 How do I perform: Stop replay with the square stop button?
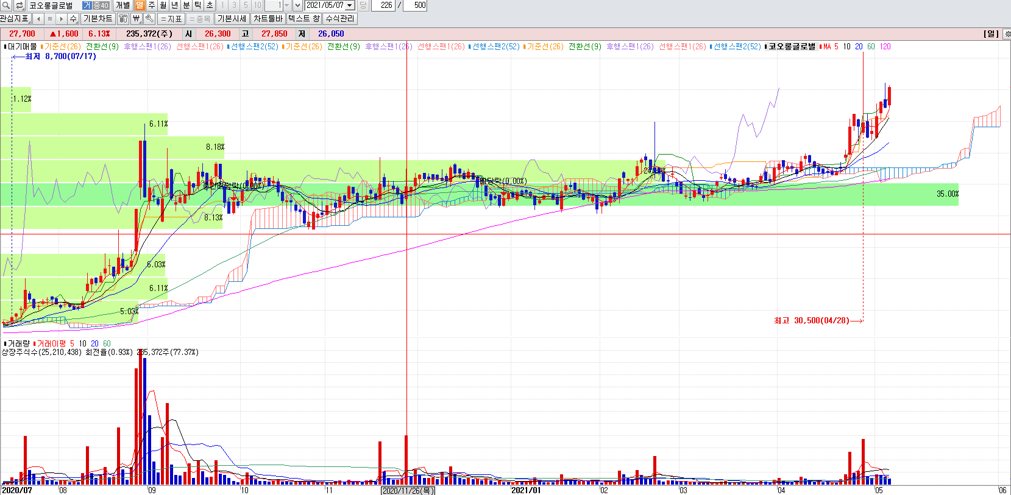point(50,19)
